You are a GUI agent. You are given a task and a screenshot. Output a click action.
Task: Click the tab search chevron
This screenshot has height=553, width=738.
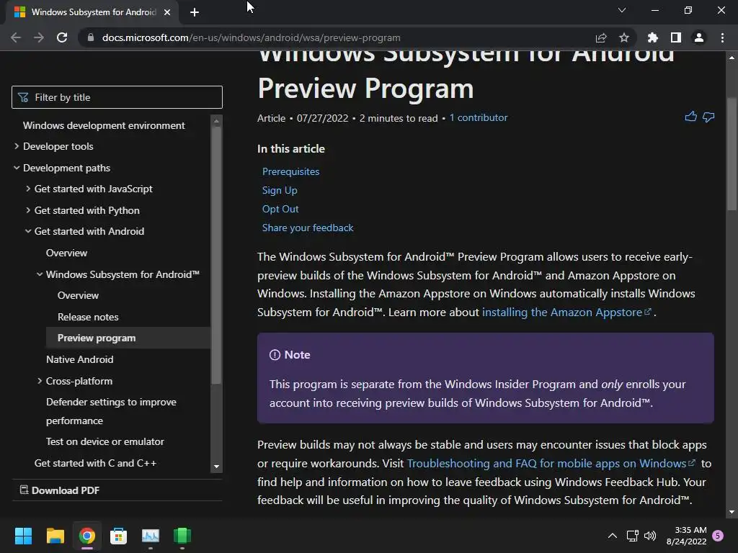click(x=622, y=10)
